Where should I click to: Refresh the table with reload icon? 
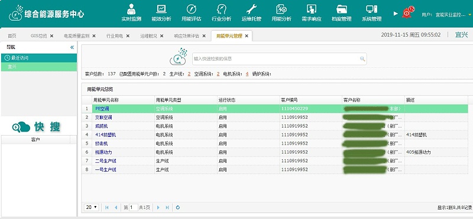(178, 207)
